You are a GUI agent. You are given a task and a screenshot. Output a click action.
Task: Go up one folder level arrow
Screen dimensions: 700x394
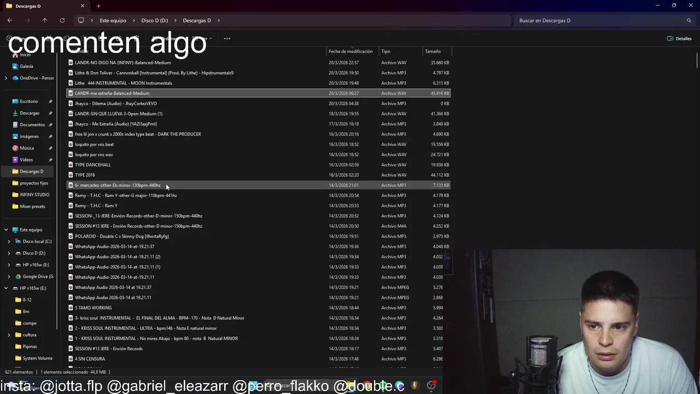point(45,20)
